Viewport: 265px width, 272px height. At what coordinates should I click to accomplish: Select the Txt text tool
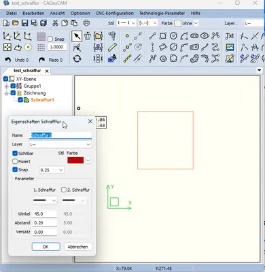click(x=230, y=36)
